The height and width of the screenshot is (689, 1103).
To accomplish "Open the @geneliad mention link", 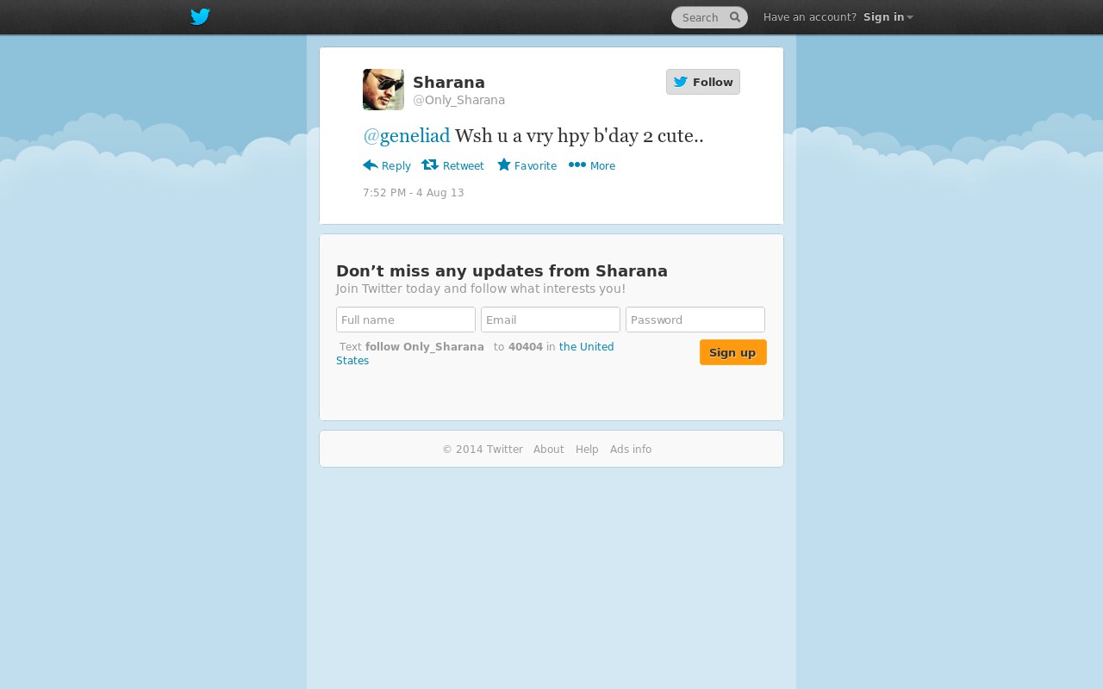I will 407,135.
